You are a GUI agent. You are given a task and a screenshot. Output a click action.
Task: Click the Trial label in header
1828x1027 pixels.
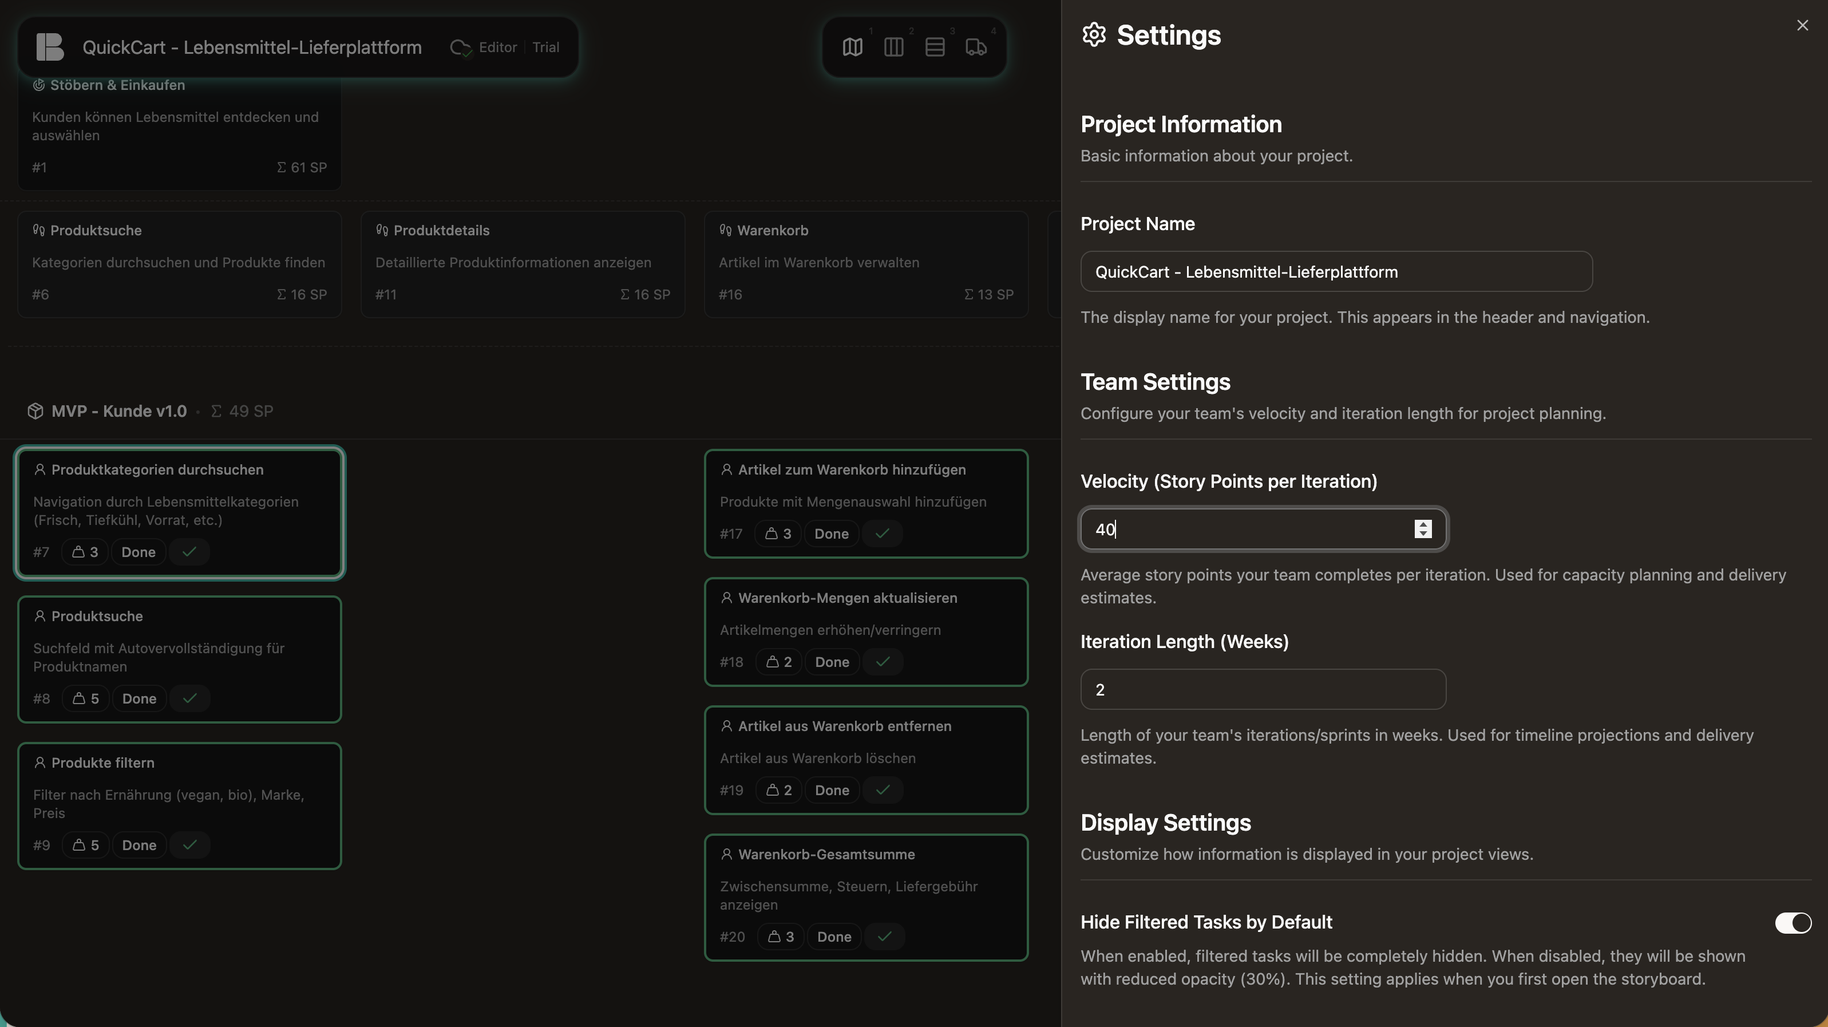545,48
